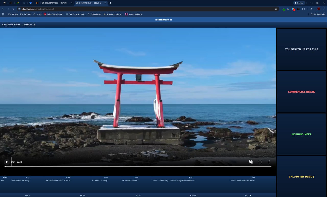
Task: Click the video progress bar
Action: [138, 167]
